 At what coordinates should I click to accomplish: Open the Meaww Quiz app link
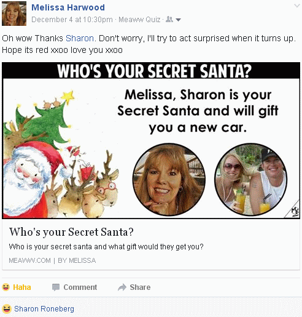[x=139, y=20]
